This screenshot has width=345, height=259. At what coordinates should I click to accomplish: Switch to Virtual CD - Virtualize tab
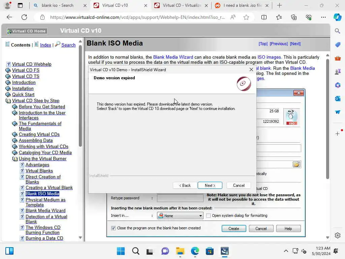[x=182, y=5]
